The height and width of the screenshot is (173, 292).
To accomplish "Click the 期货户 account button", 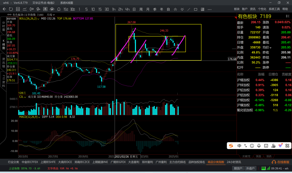I will click(238, 168).
